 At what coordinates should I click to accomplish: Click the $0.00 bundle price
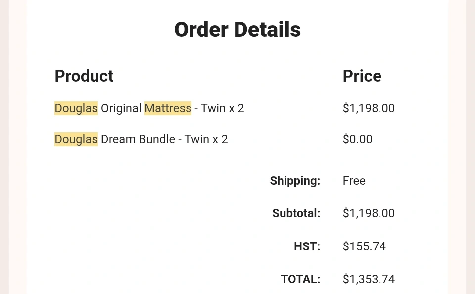click(x=357, y=140)
